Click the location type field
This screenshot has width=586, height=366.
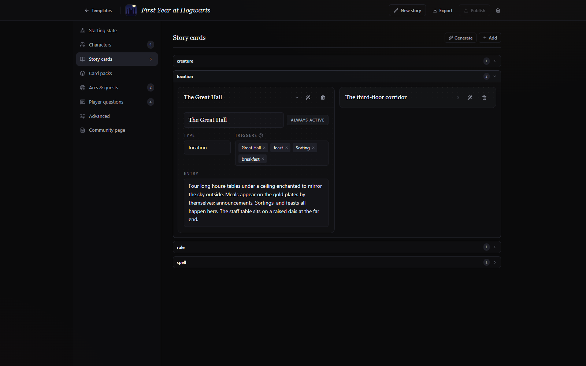point(207,147)
